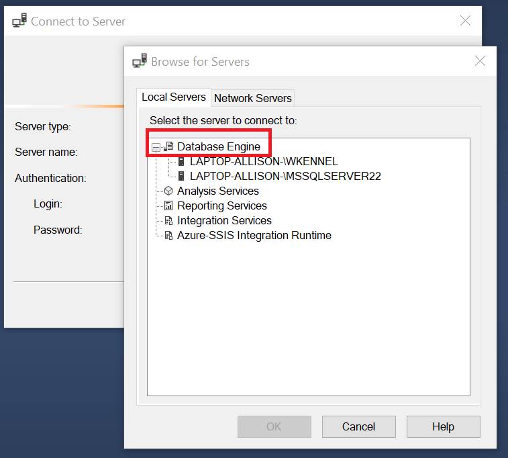Select LAPTOP-ALLISON-\WKENNEL server
Screen dimensions: 508x458
point(264,161)
